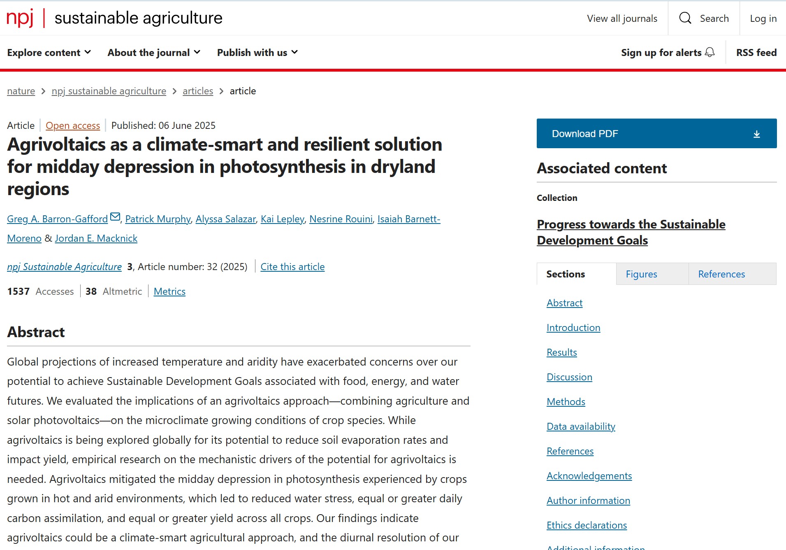
Task: Expand the Explore content menu
Action: point(49,52)
